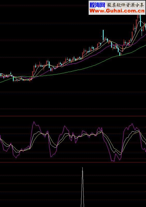
Task: Click the red candlestick at the top before the peak
Action: tap(137, 17)
